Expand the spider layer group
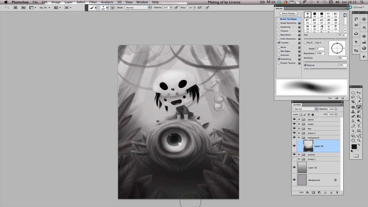Screen dimensions: 368x207 299,124
